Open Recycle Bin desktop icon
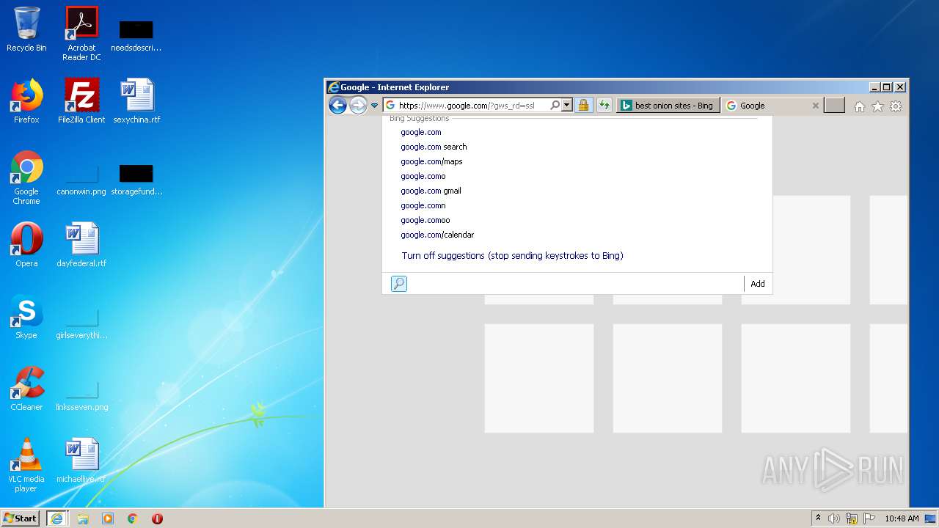The image size is (939, 528). [26, 29]
